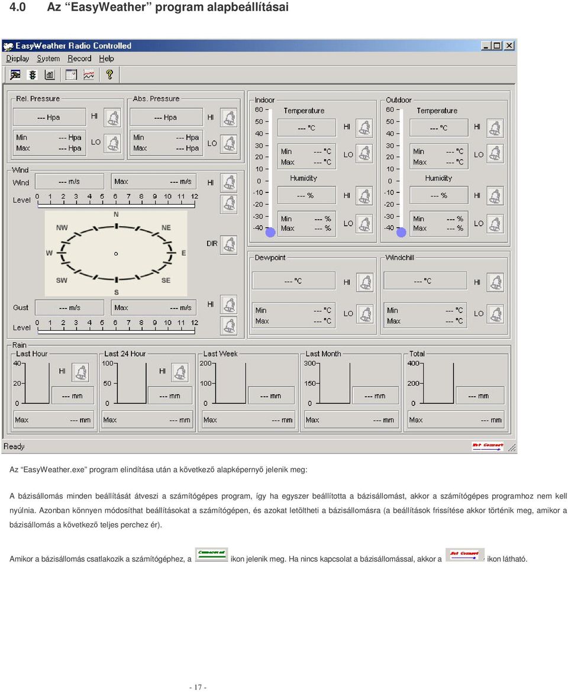This screenshot has height=692, width=568.
Task: Minimize the EasyWeather window
Action: (486, 46)
